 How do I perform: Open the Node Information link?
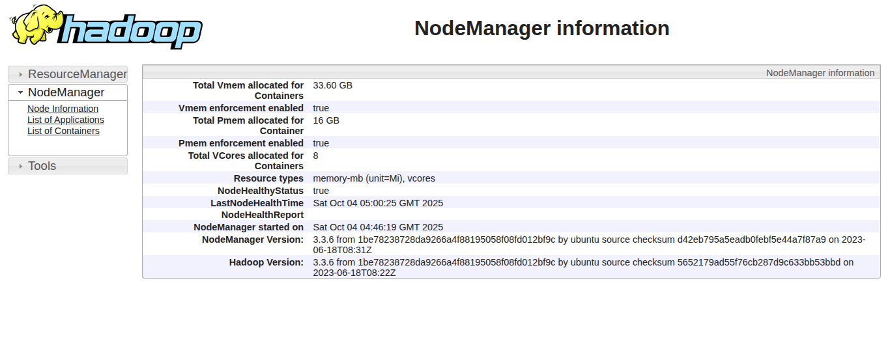pyautogui.click(x=63, y=109)
